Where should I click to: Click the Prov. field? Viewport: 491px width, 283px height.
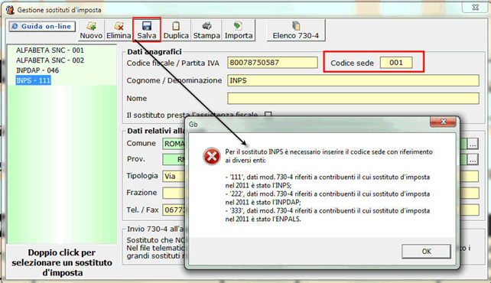point(174,159)
